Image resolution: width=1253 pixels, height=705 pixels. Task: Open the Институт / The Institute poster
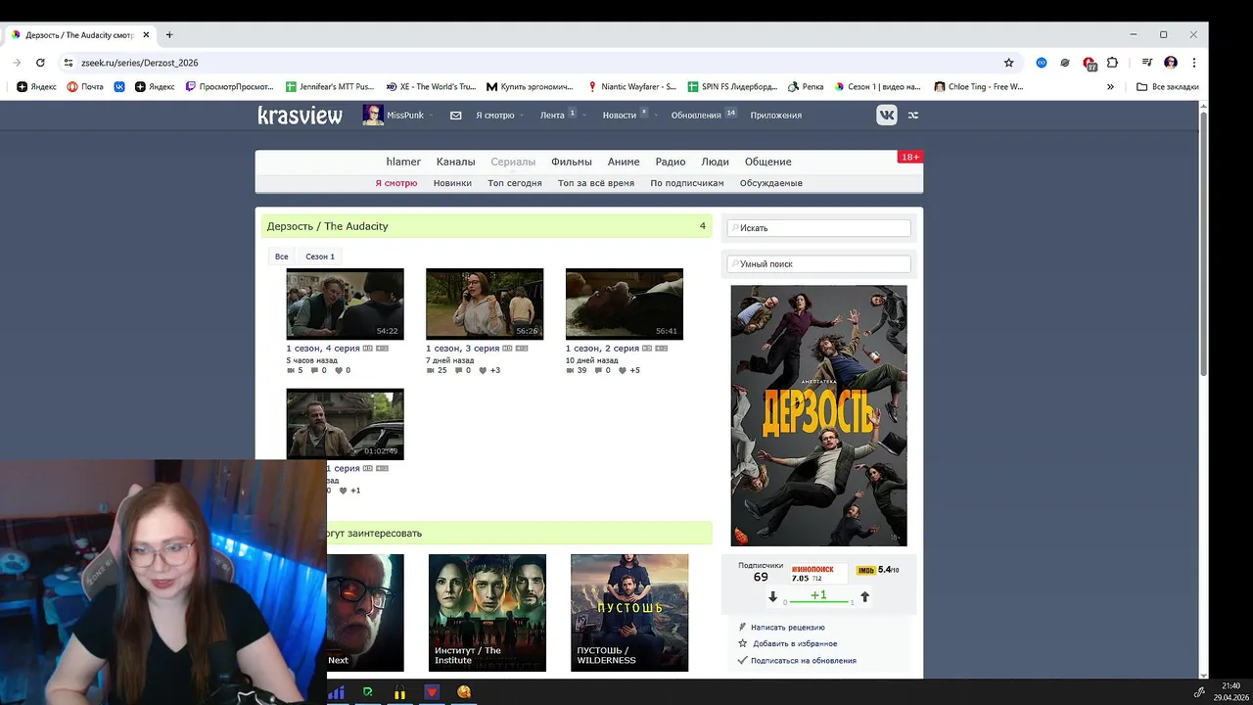487,613
